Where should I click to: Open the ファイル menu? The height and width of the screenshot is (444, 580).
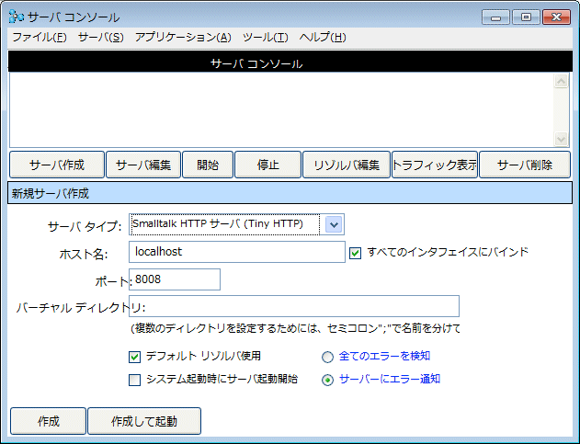[x=39, y=37]
